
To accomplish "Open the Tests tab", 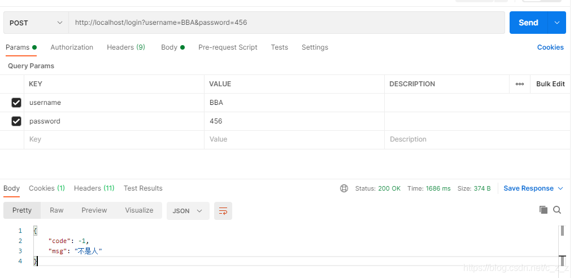I will 279,47.
